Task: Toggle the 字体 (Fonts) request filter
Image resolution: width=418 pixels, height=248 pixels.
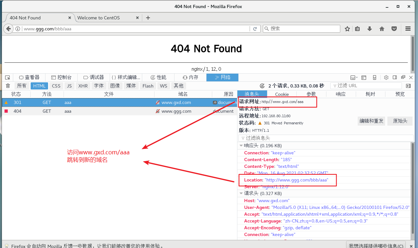Action: pyautogui.click(x=99, y=86)
